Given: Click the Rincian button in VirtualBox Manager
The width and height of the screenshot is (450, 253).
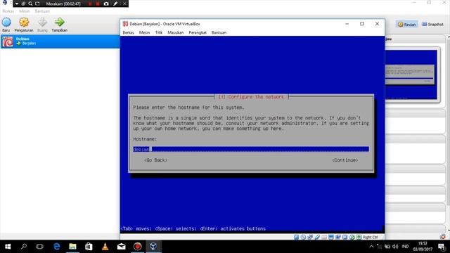Looking at the screenshot, I should click(x=406, y=25).
